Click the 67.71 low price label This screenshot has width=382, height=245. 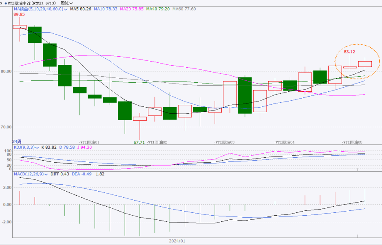(x=139, y=142)
